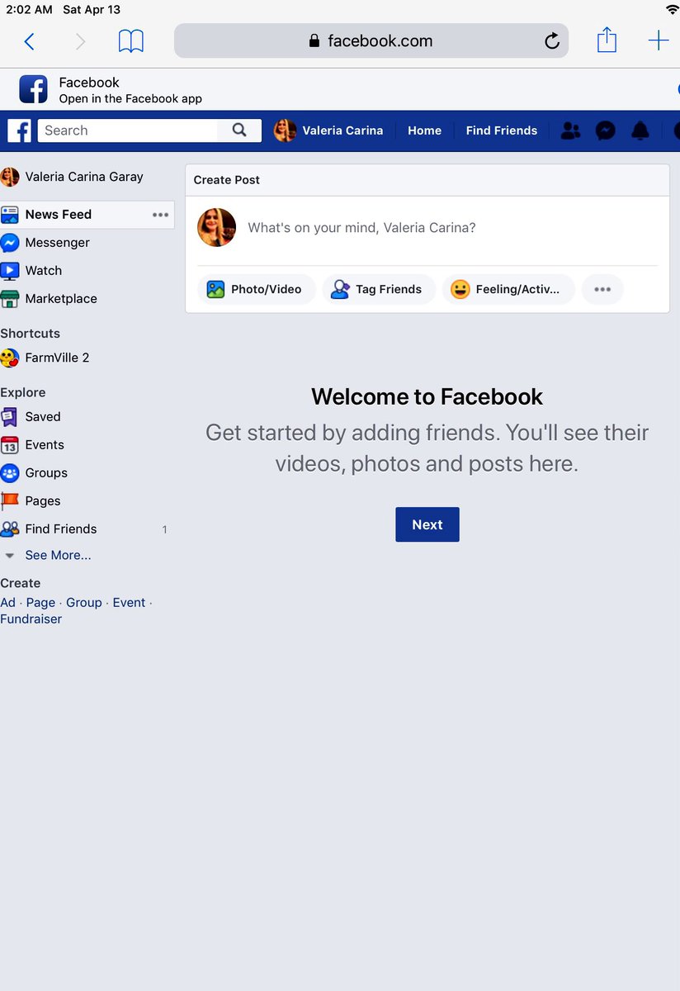
Task: Create a Fundraiser link
Action: point(31,619)
